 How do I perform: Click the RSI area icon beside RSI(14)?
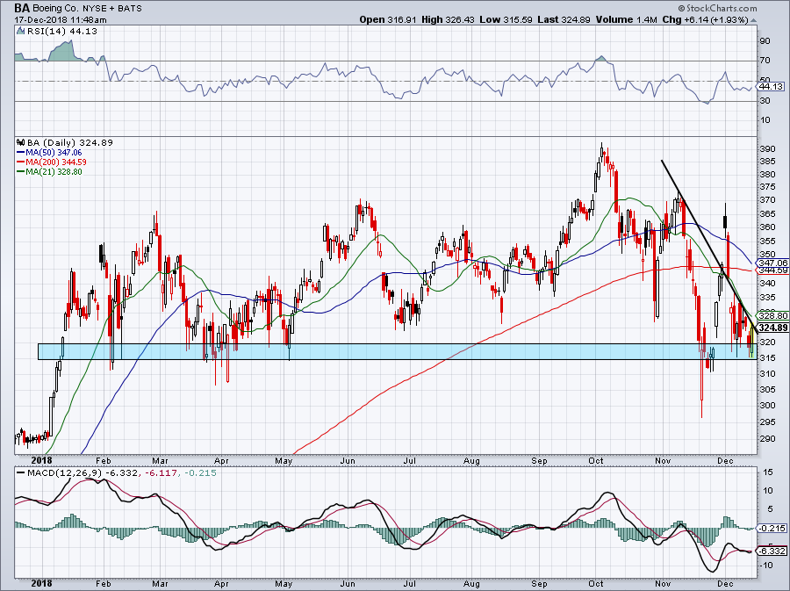20,32
